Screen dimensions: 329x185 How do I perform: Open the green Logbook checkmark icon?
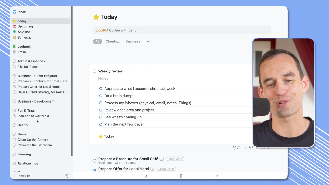14,47
